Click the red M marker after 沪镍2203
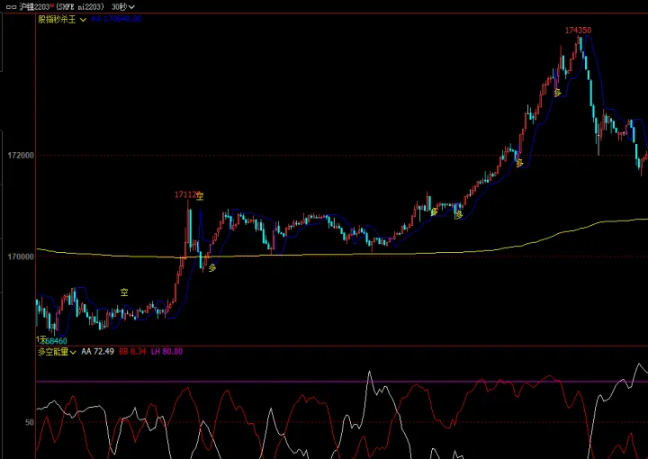This screenshot has height=459, width=648. [52, 5]
